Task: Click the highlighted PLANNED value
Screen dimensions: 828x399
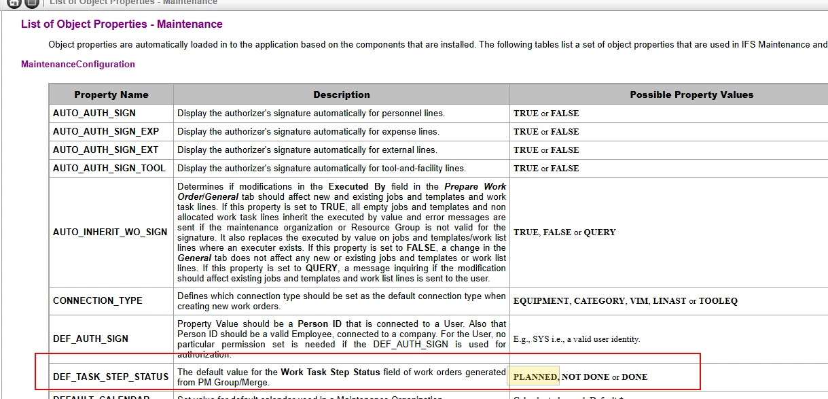Action: pyautogui.click(x=535, y=377)
